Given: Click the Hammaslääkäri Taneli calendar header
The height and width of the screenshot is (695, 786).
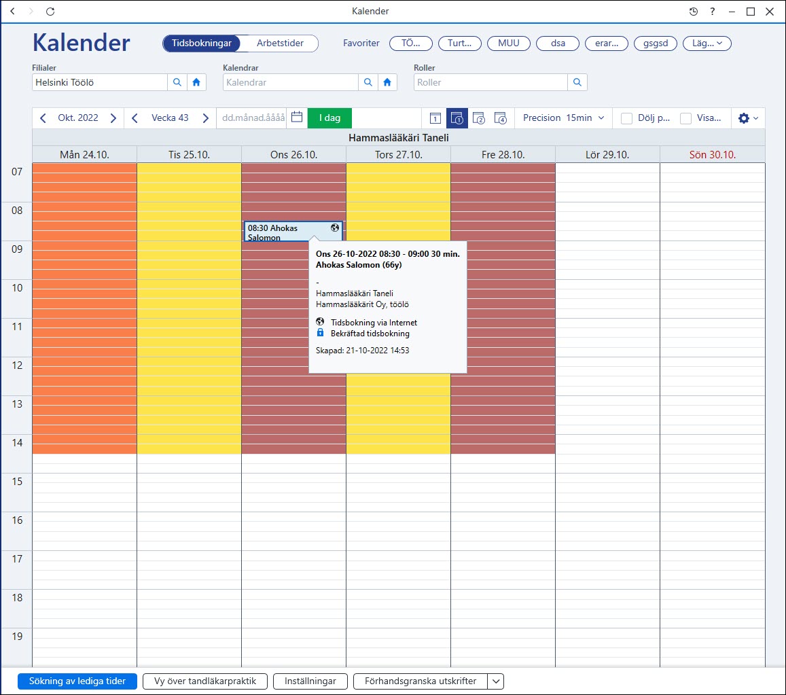Looking at the screenshot, I should (399, 137).
